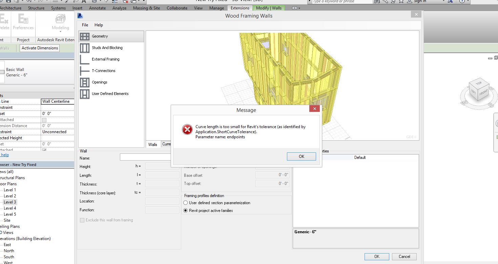Click the wall Name input field

(x=146, y=157)
